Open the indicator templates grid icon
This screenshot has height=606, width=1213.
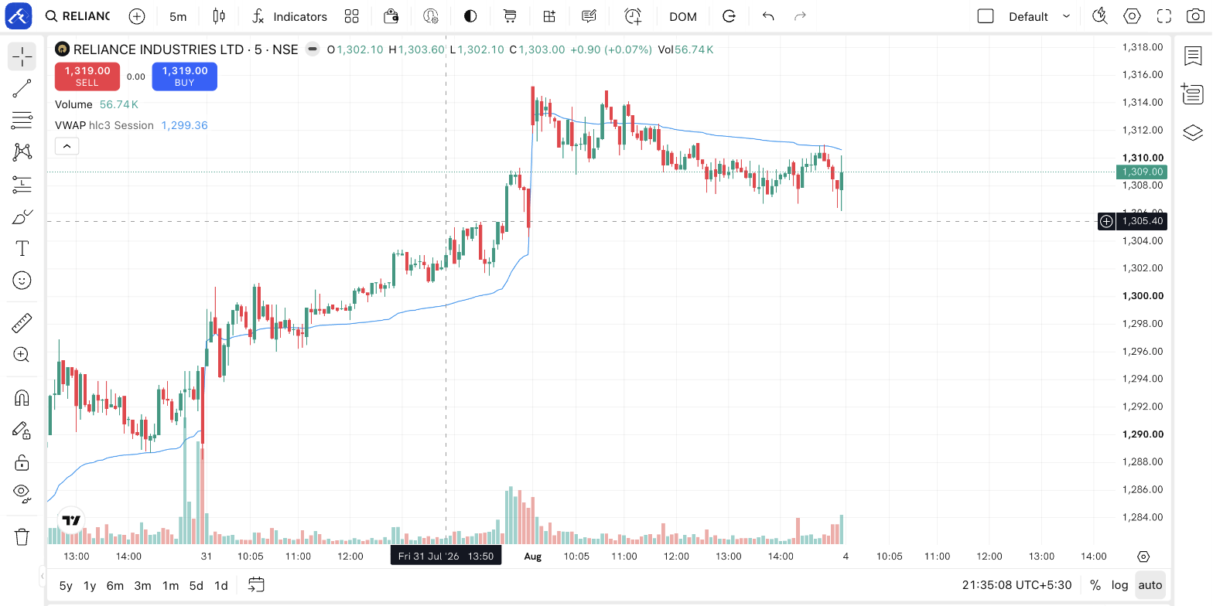[352, 16]
